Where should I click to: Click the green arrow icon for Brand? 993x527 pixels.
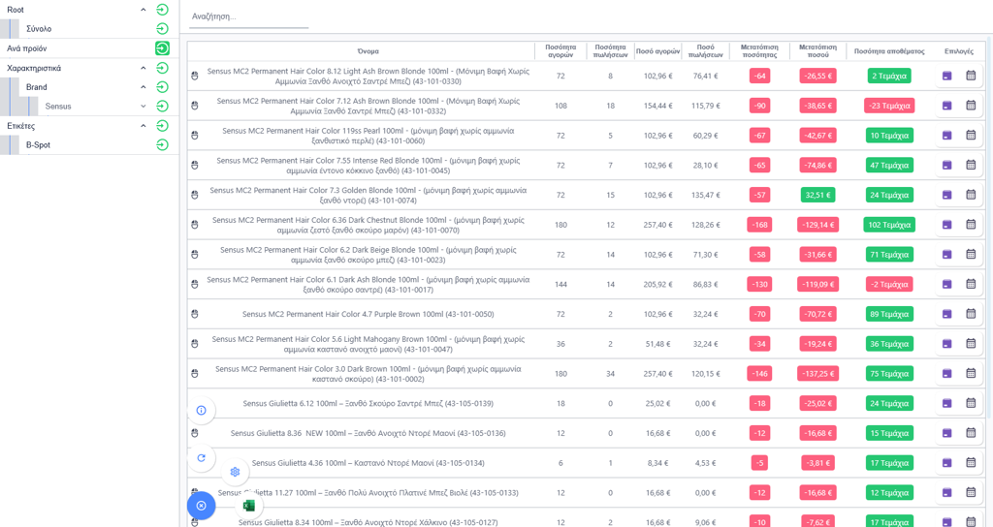pyautogui.click(x=162, y=86)
